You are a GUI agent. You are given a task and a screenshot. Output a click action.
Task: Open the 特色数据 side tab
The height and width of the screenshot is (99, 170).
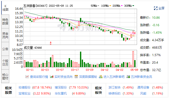[x=5, y=21]
